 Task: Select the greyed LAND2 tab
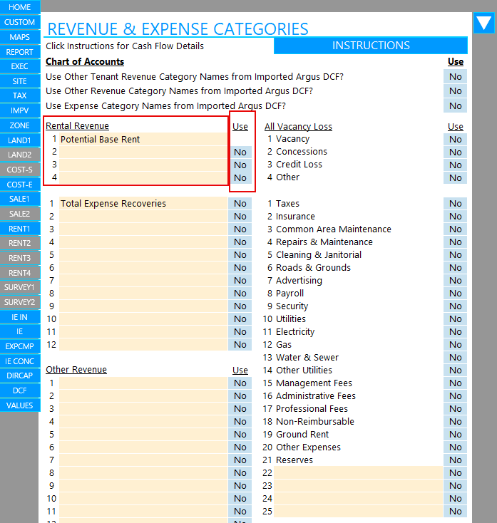point(20,155)
